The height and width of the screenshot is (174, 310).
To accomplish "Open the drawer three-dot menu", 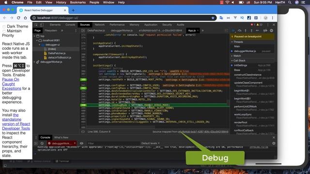I will pos(36,137).
